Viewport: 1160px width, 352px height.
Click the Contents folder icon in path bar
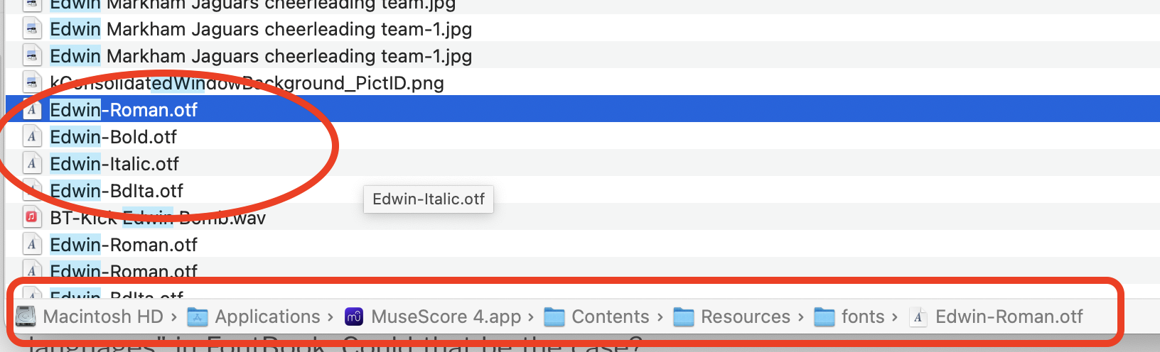554,317
